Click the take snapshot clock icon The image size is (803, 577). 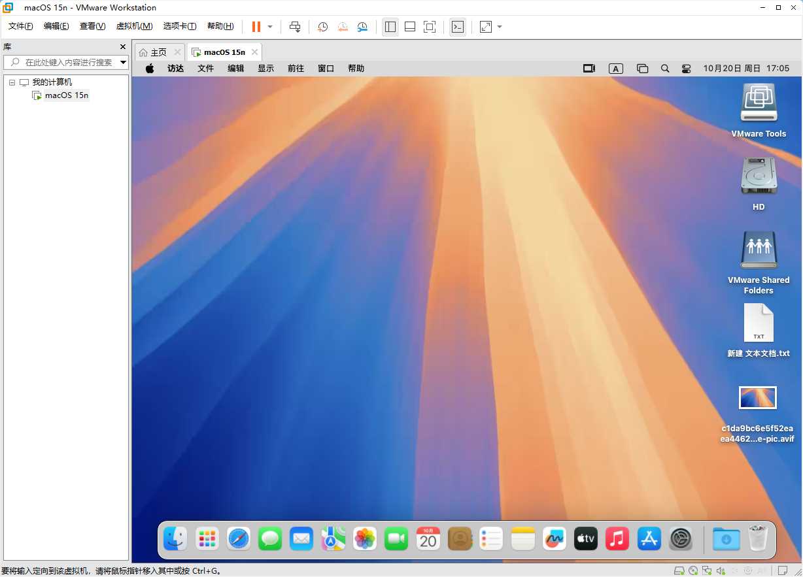(x=322, y=27)
